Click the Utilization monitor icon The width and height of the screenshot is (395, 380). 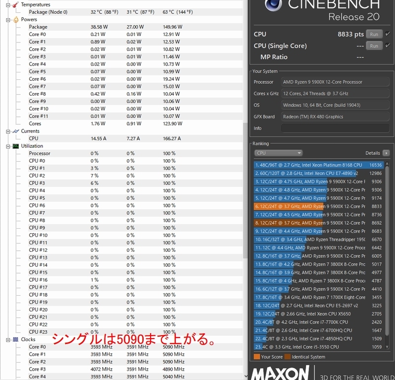click(16, 146)
